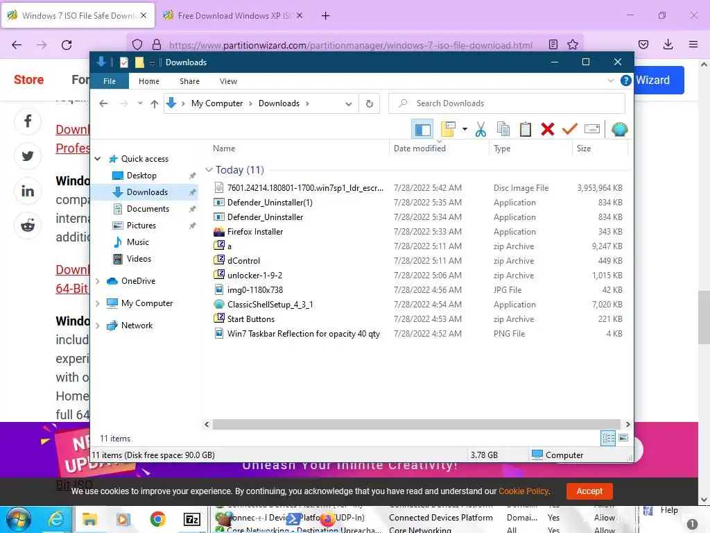Collapse the Quick access tree node
This screenshot has height=533, width=710.
coord(97,159)
